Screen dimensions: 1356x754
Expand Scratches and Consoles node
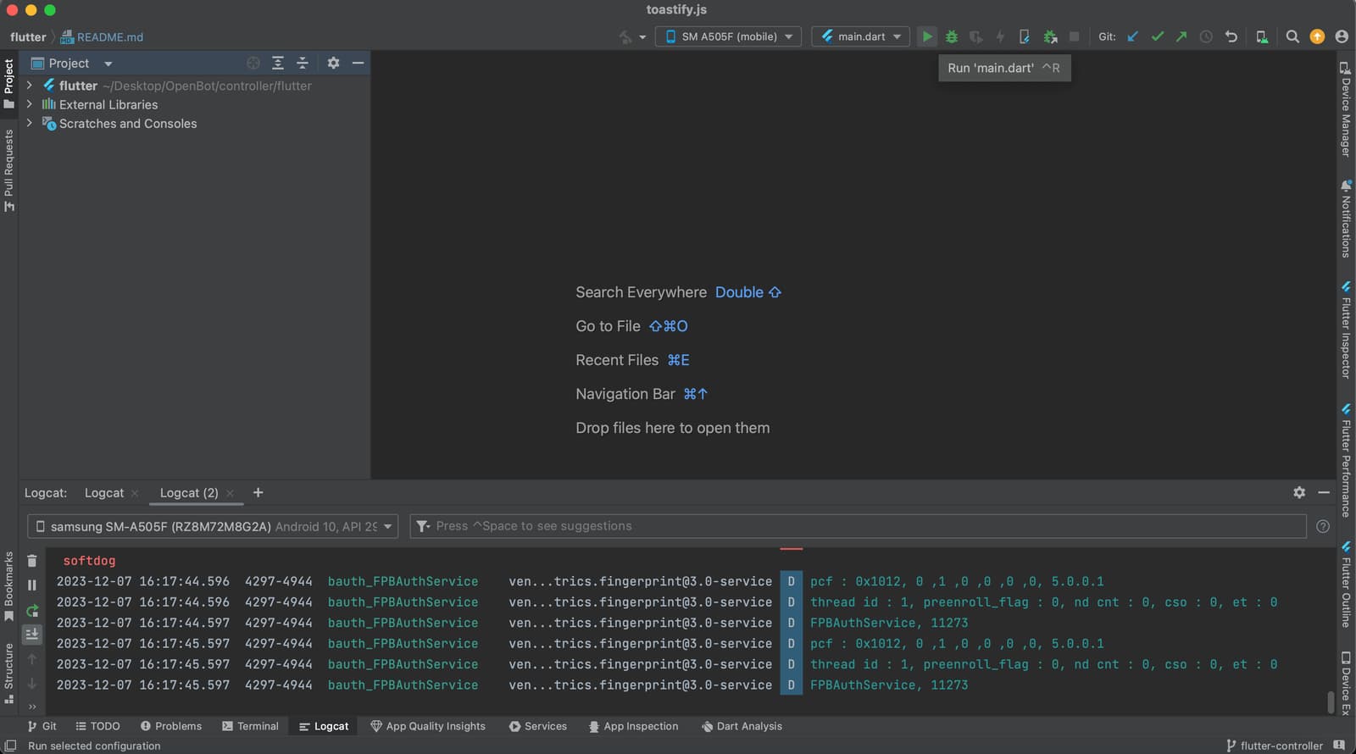[x=30, y=123]
